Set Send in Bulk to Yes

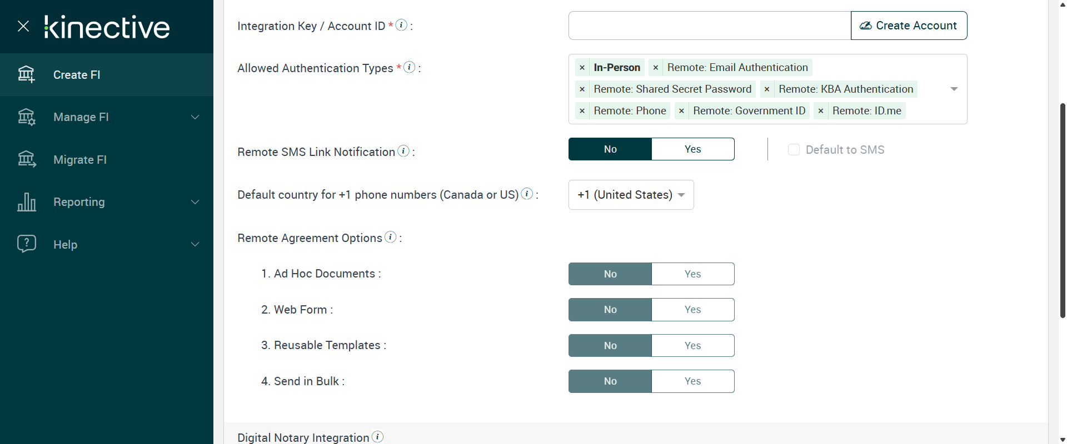[x=692, y=381]
